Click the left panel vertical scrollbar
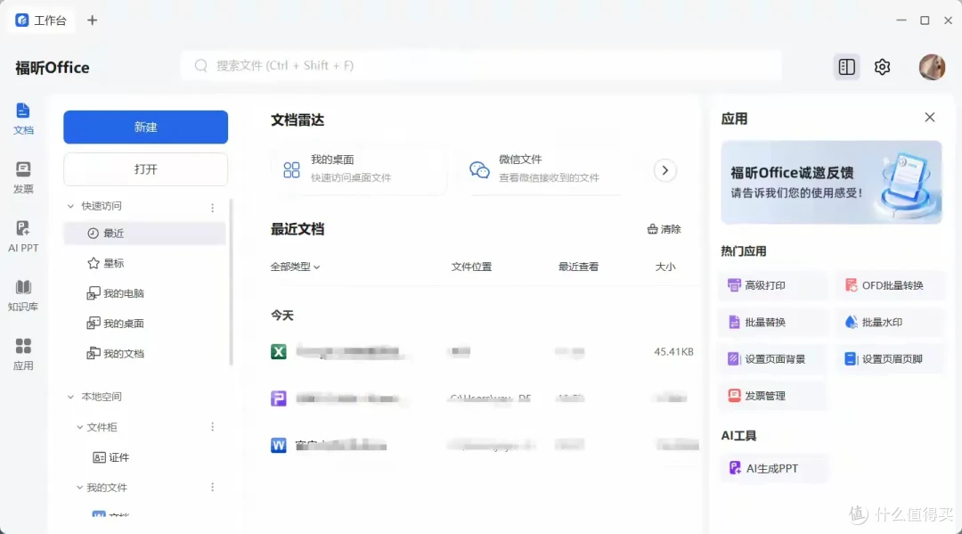 coord(232,283)
